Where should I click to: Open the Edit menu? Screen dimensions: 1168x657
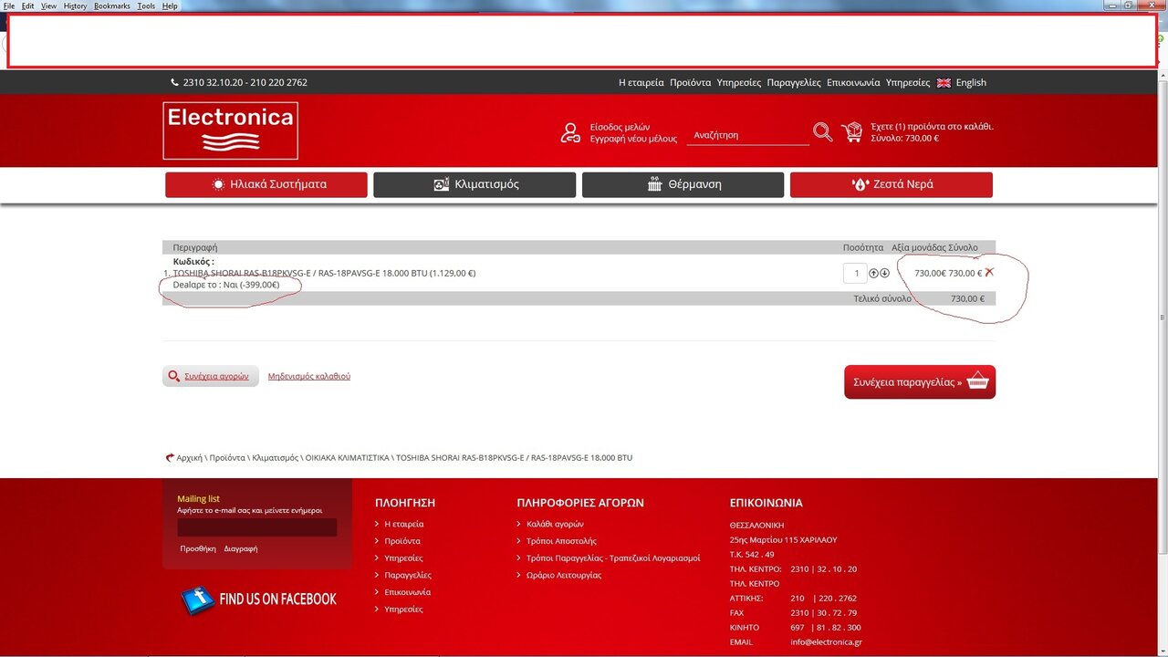pos(28,5)
